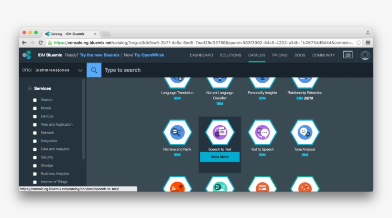Screen dimensions: 392x218
Task: Click the Relationship Extraction label
Action: tap(305, 93)
